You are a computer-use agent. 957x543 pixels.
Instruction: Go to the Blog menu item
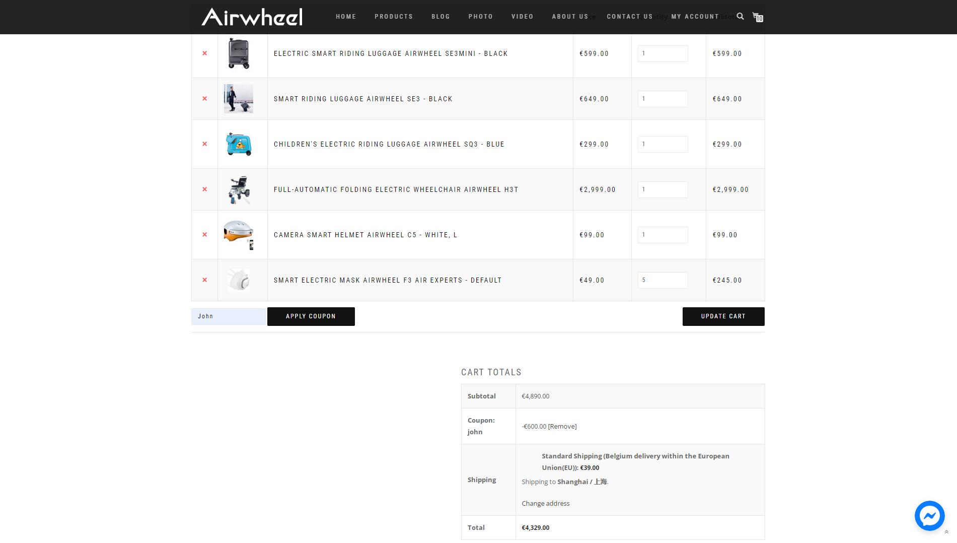click(440, 17)
